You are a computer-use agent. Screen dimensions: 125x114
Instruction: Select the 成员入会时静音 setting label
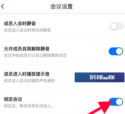[x=20, y=24]
